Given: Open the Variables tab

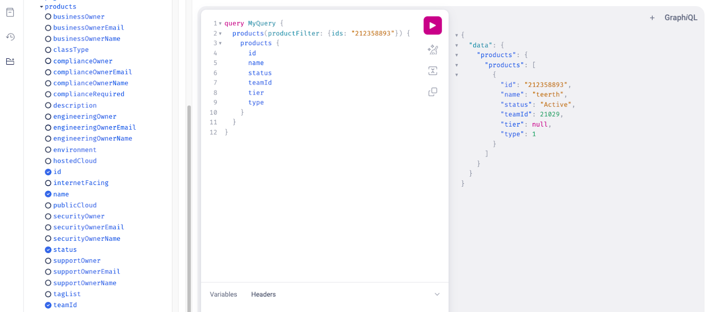Looking at the screenshot, I should coord(223,294).
